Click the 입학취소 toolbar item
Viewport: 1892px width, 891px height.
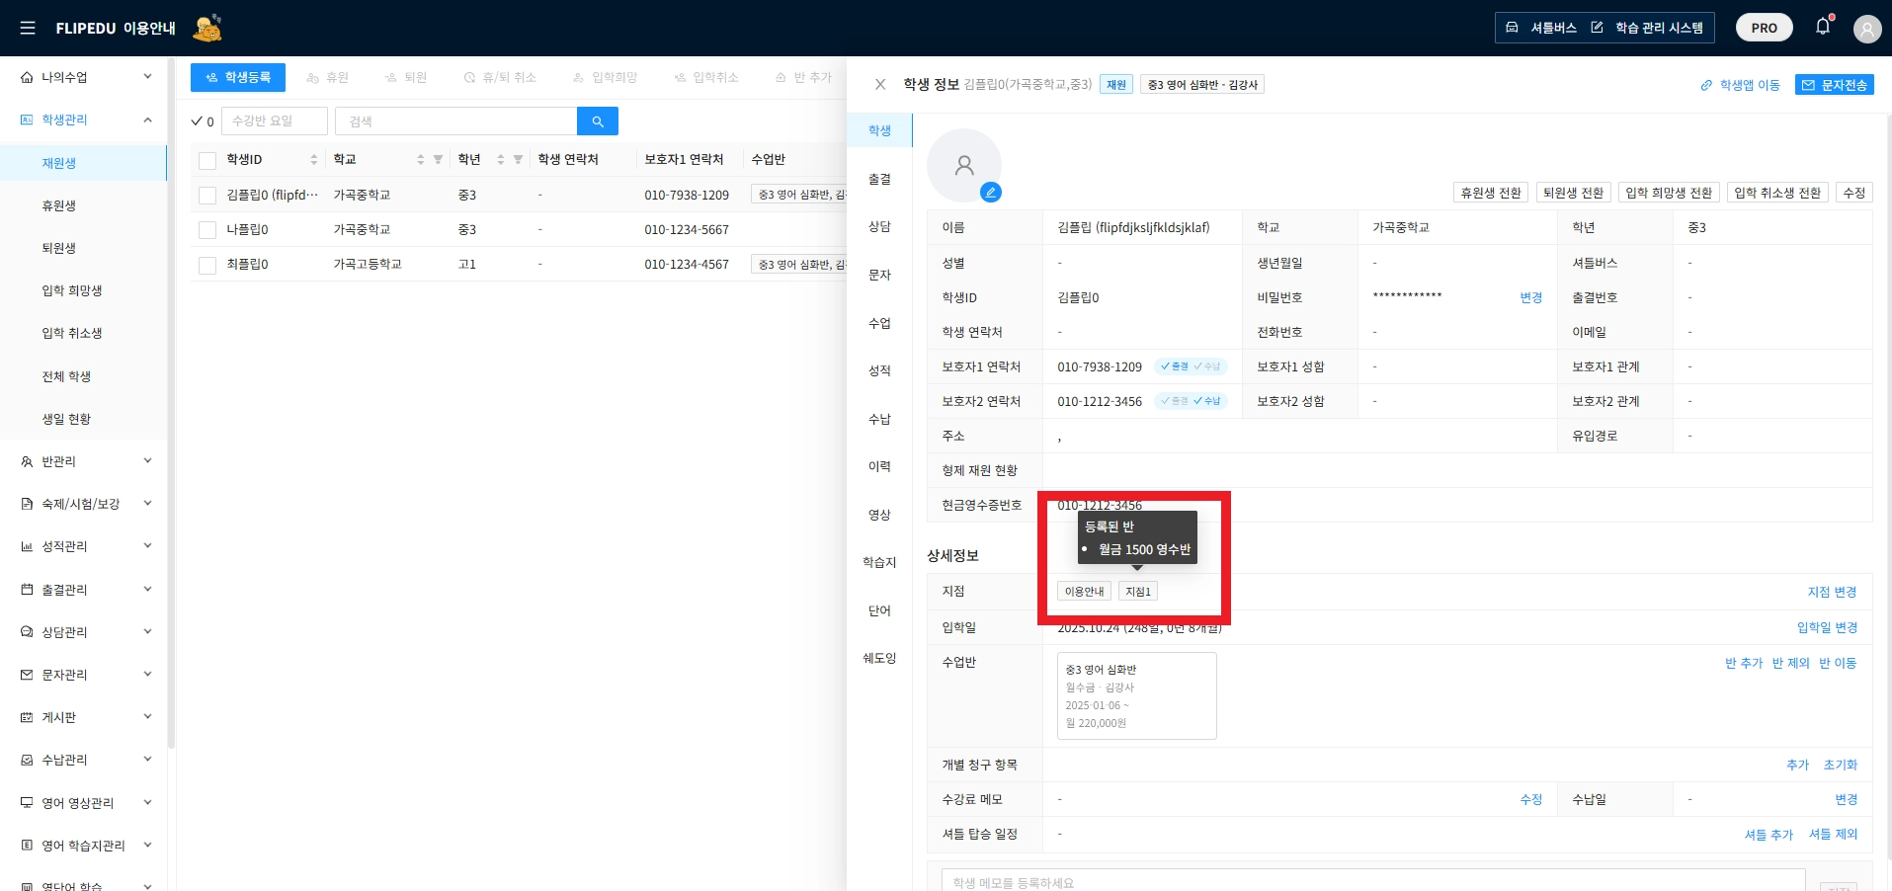click(x=706, y=77)
